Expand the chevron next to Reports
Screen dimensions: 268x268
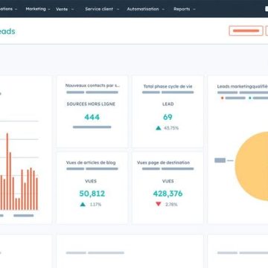click(x=194, y=10)
